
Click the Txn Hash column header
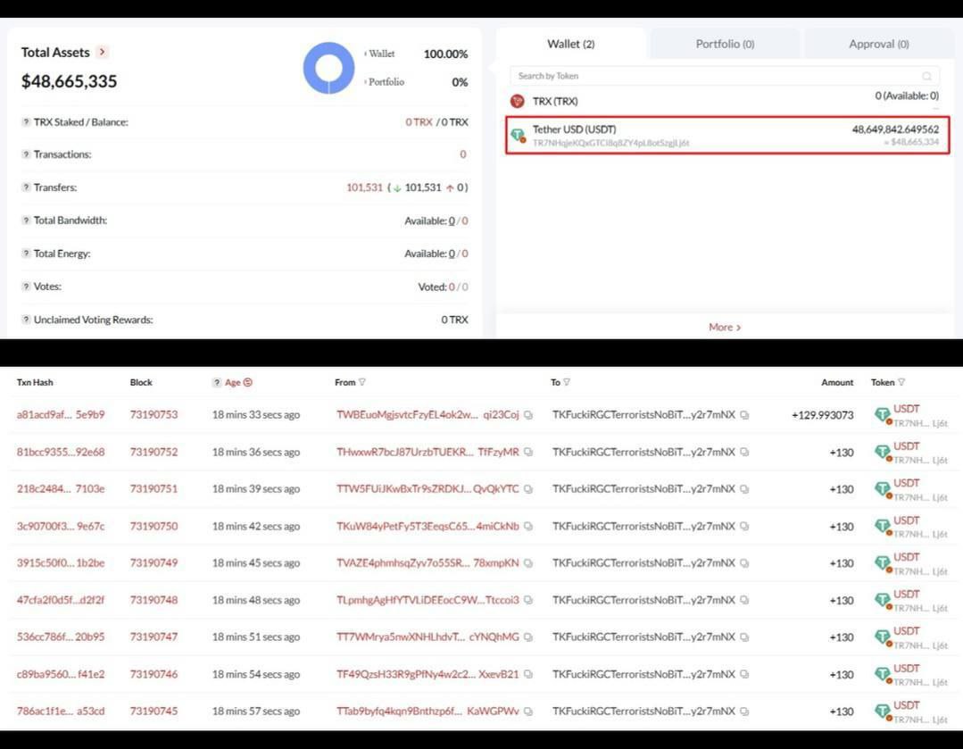[x=35, y=382]
